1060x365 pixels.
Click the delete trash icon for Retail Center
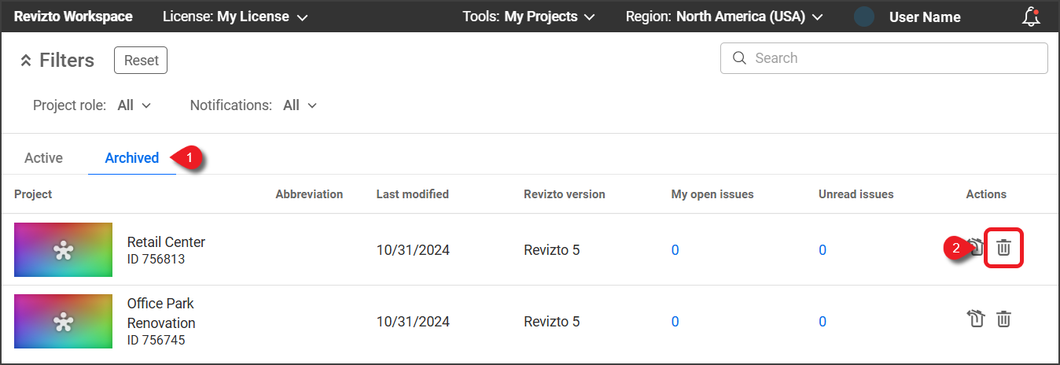1003,248
